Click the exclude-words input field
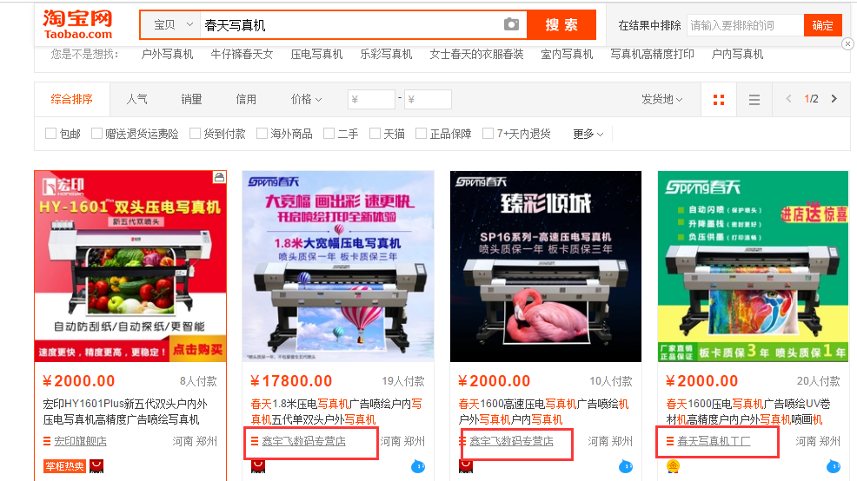 744,25
